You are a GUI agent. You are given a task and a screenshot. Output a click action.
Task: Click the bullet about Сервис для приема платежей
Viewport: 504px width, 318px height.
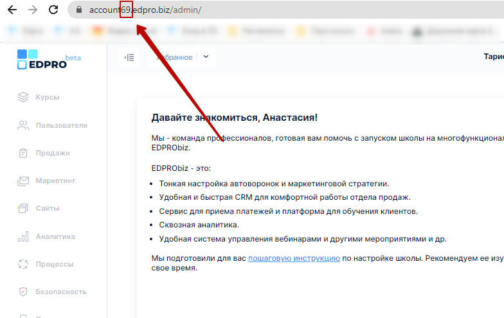288,211
